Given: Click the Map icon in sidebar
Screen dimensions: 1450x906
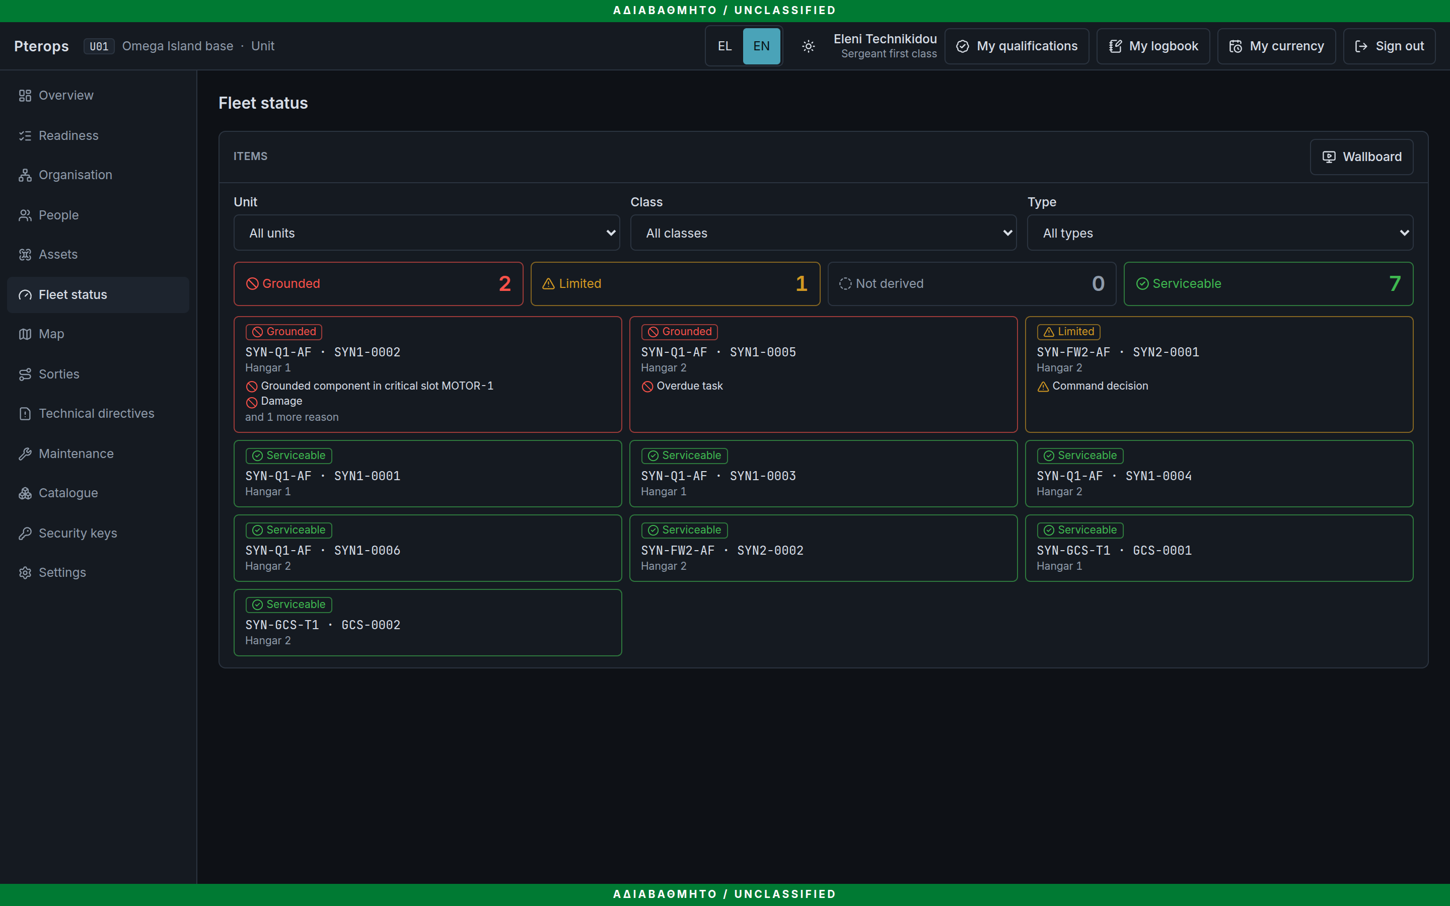Looking at the screenshot, I should pyautogui.click(x=25, y=334).
